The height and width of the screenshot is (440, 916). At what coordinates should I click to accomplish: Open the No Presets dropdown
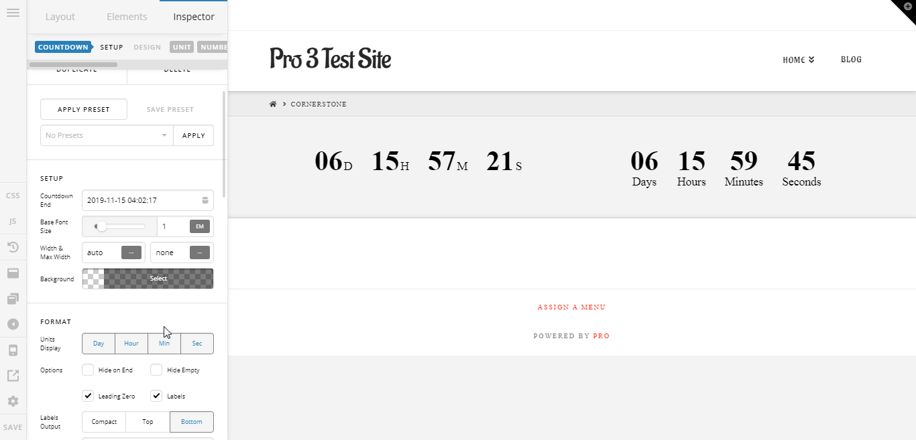pyautogui.click(x=107, y=135)
